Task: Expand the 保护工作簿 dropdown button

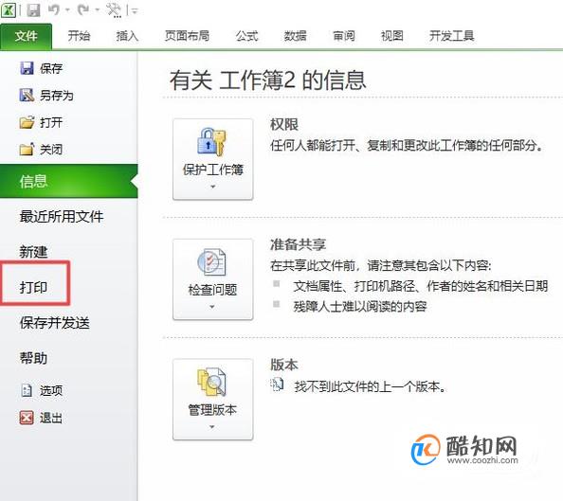Action: pos(213,159)
